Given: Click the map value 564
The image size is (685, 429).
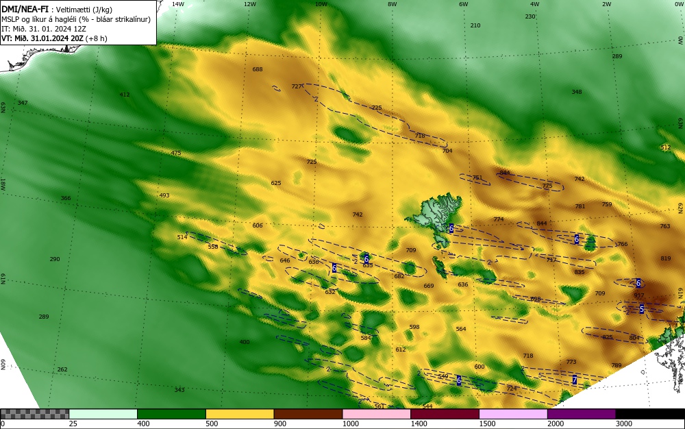Looking at the screenshot, I should pyautogui.click(x=461, y=329).
